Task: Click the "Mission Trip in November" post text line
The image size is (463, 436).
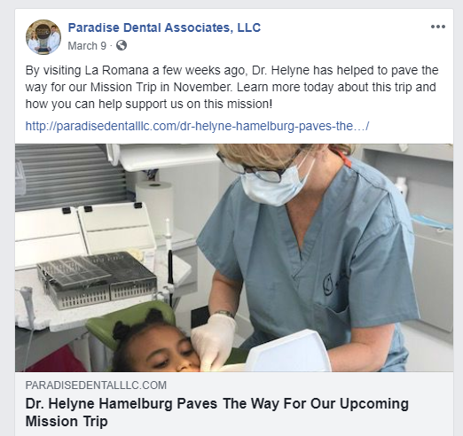Action: (x=231, y=88)
